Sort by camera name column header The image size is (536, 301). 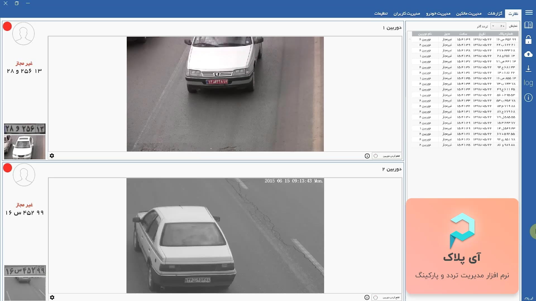(425, 34)
